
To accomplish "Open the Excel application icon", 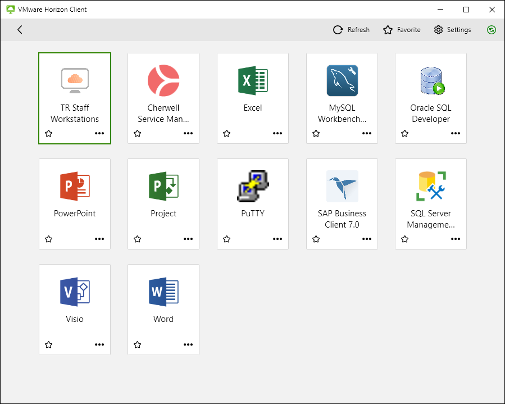I will click(253, 80).
